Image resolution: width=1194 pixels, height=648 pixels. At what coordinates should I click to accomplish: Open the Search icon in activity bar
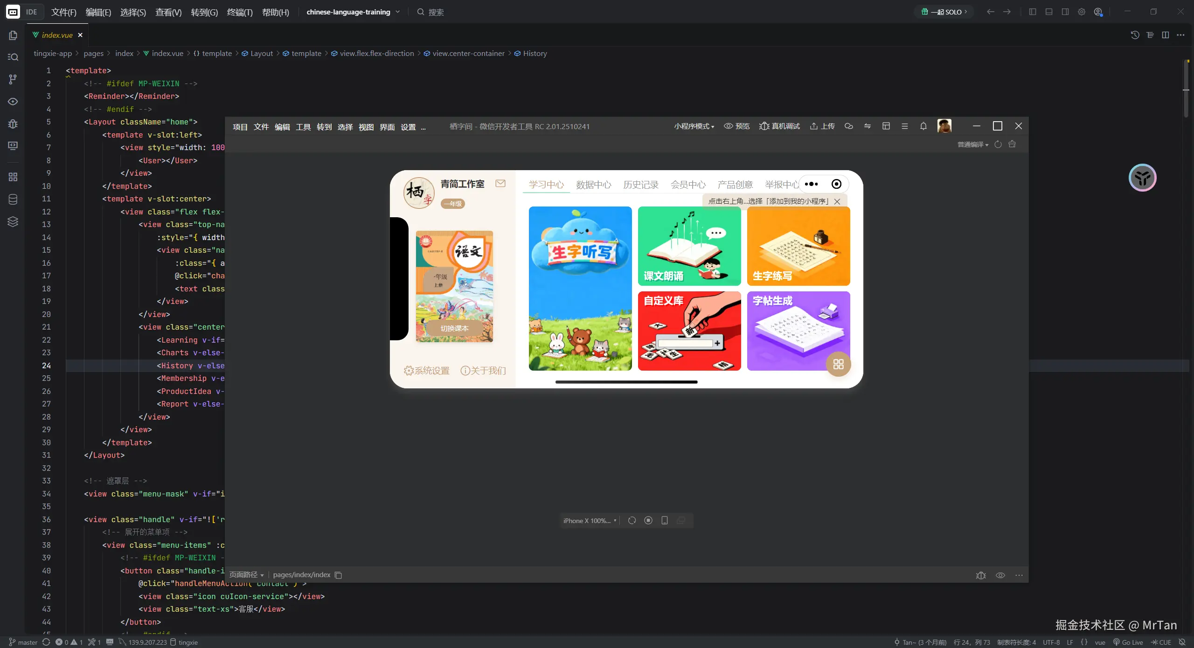[x=13, y=57]
